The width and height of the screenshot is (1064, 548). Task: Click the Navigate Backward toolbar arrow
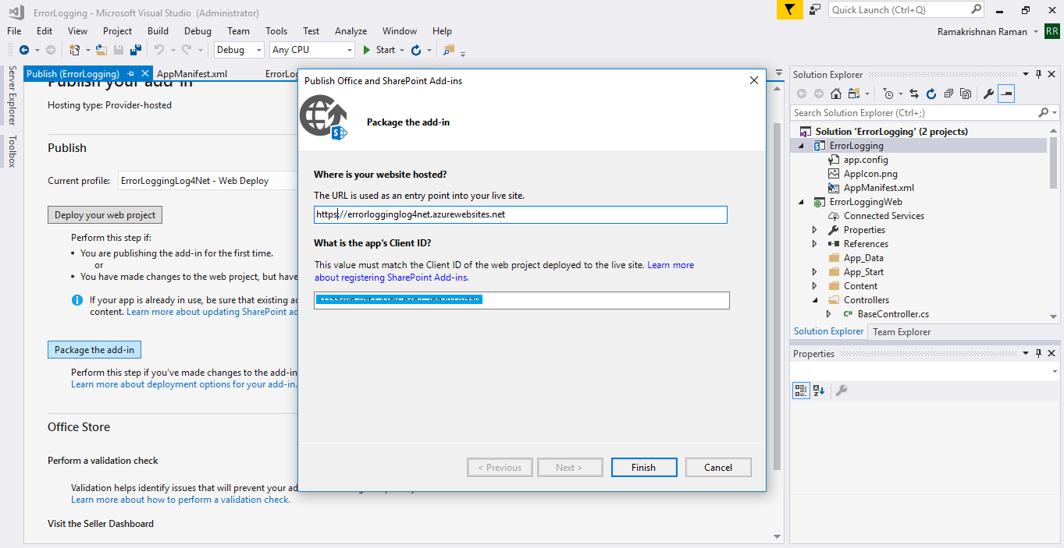tap(24, 50)
